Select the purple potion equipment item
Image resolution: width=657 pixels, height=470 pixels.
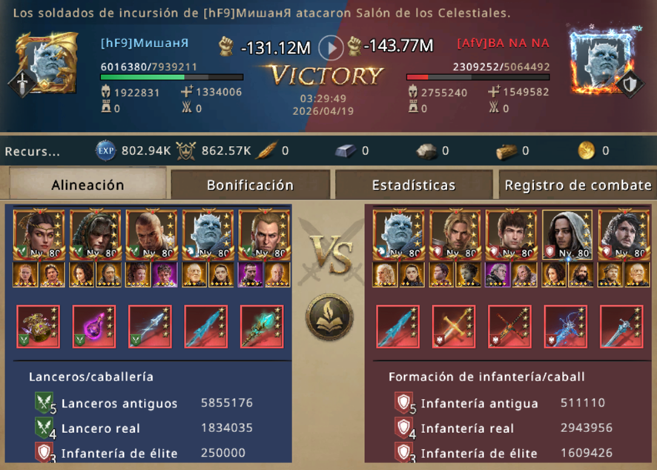(x=94, y=327)
